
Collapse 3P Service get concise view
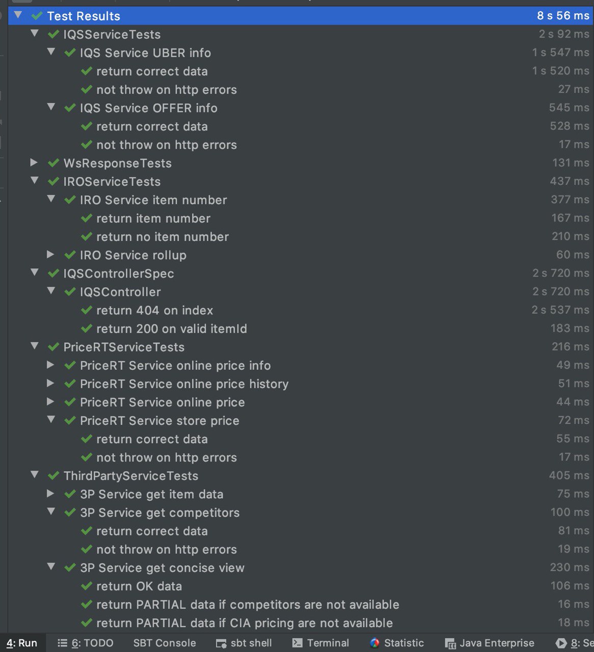click(51, 566)
